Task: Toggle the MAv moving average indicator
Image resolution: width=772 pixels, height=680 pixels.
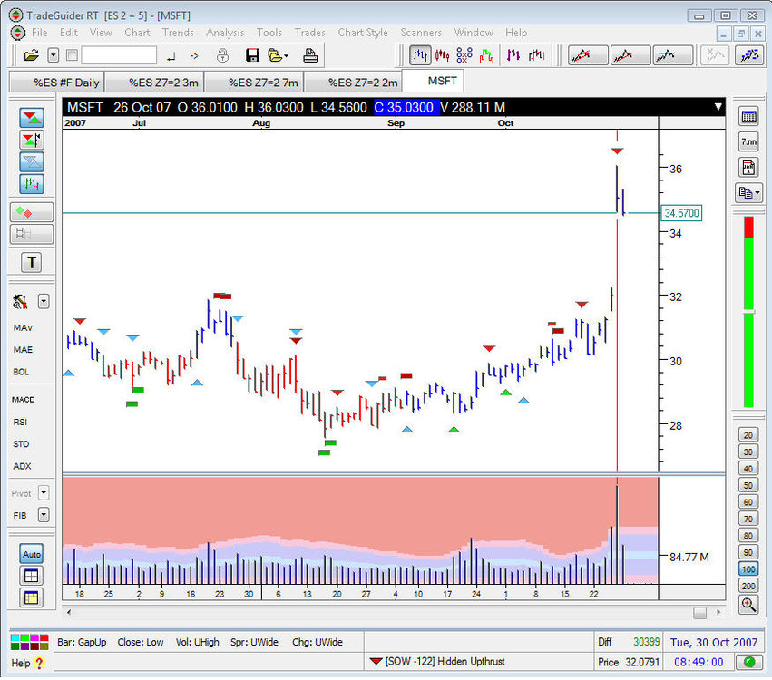Action: pyautogui.click(x=23, y=327)
